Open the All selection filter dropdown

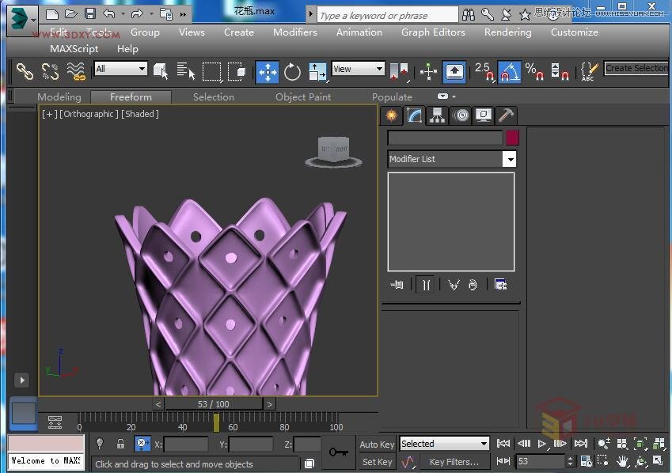pos(120,69)
